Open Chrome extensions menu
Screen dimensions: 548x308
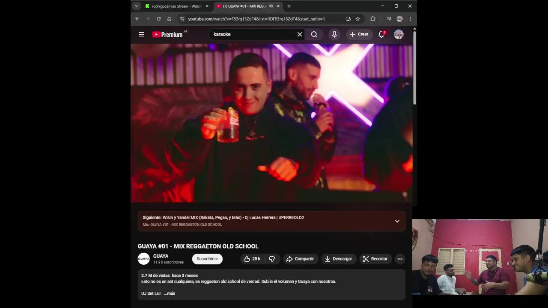[373, 19]
